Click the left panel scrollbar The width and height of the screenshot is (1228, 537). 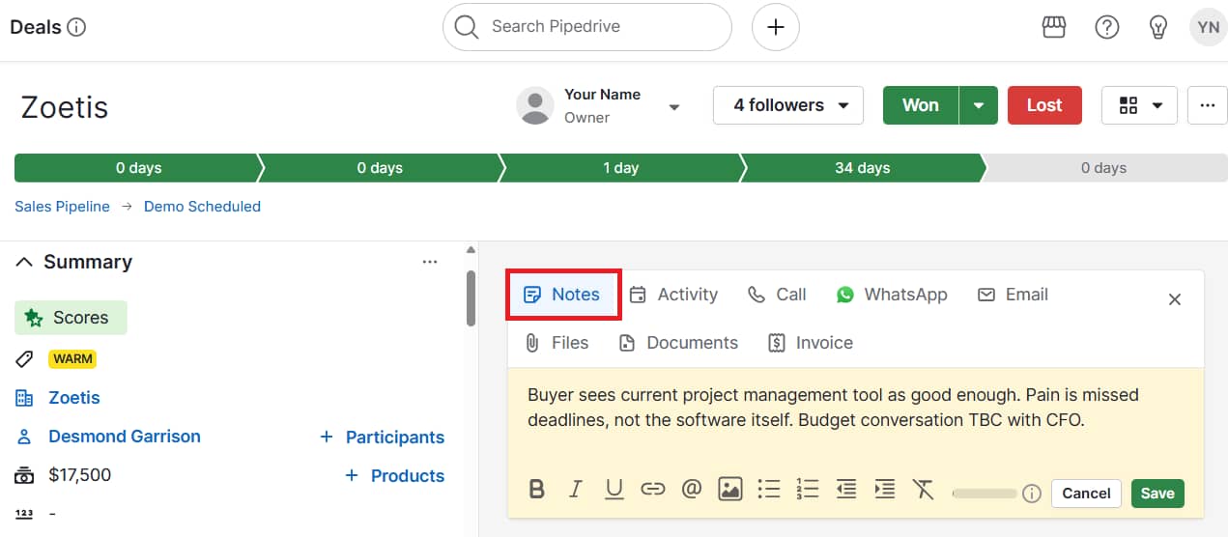[x=471, y=298]
